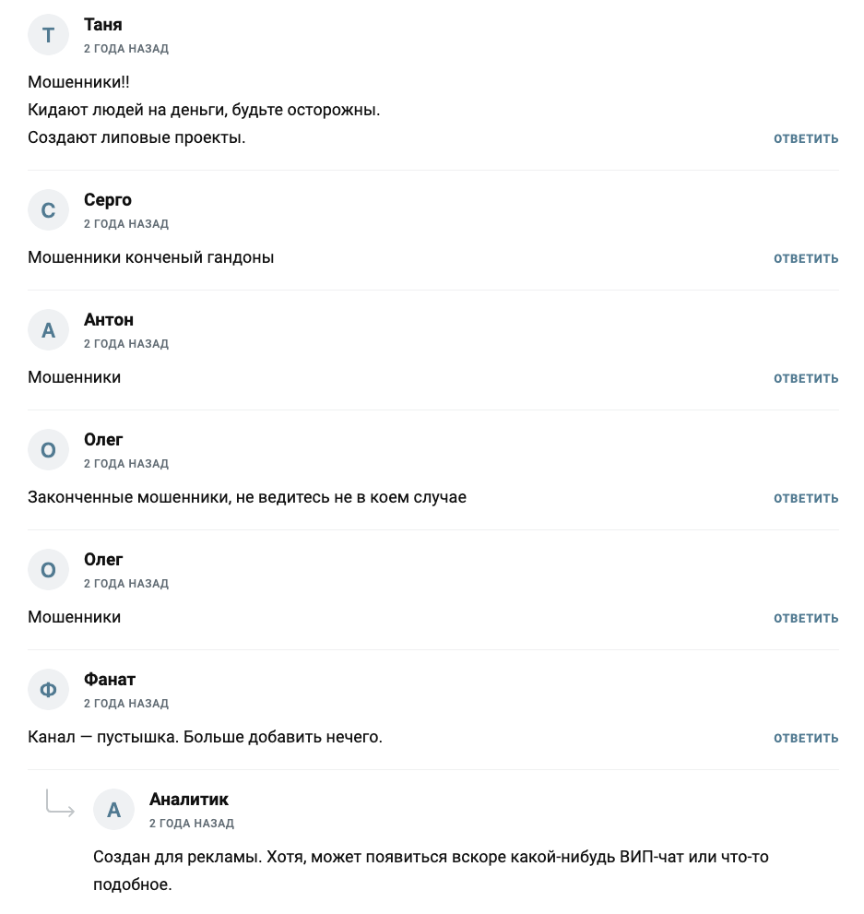This screenshot has height=914, width=864.
Task: Click the timestamp under Аналитик's name
Action: pyautogui.click(x=192, y=824)
